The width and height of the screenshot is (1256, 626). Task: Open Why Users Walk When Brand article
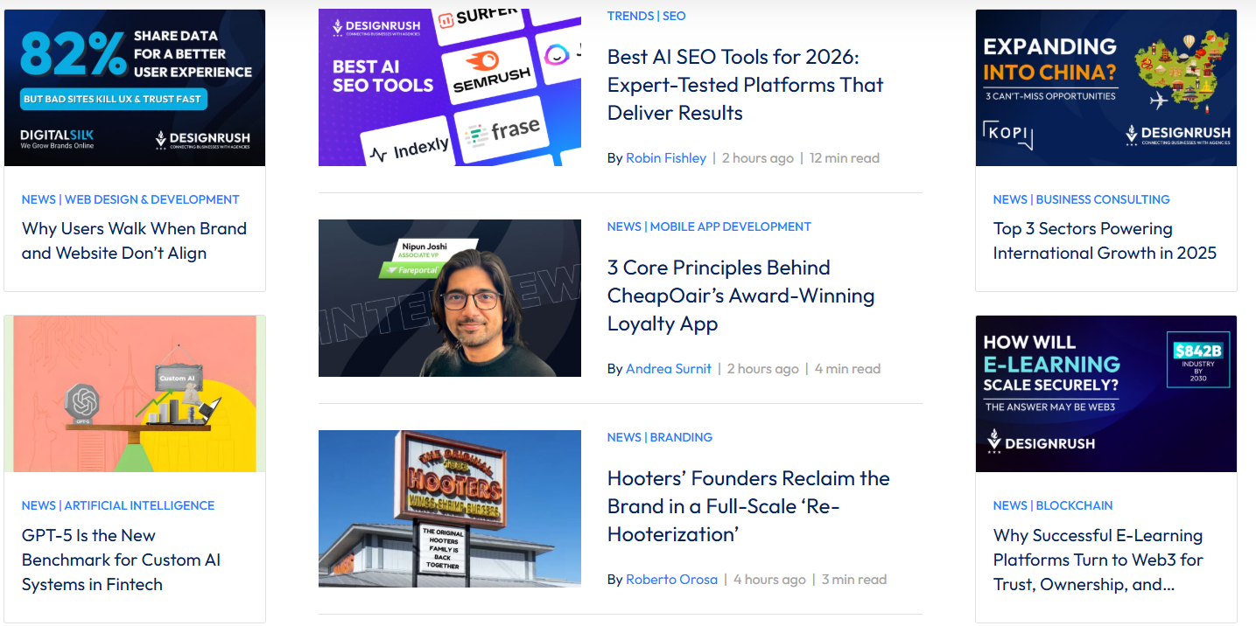coord(134,240)
